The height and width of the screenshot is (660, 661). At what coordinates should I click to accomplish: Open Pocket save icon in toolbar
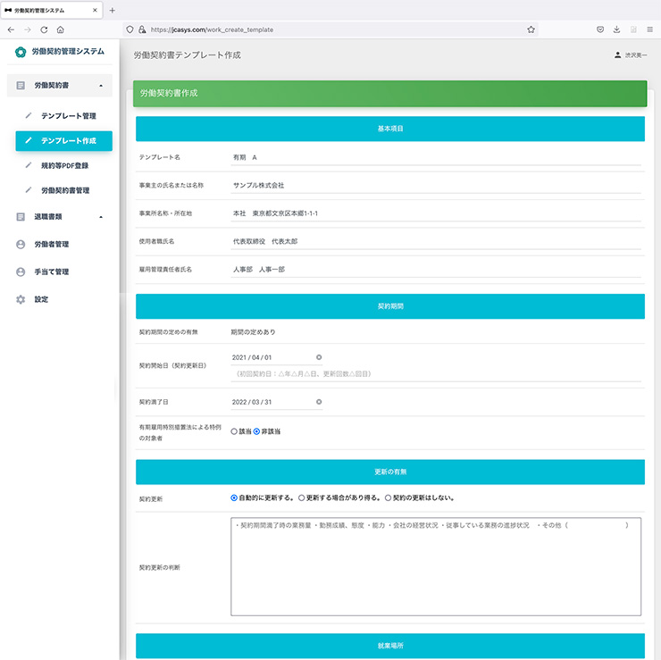coord(600,29)
